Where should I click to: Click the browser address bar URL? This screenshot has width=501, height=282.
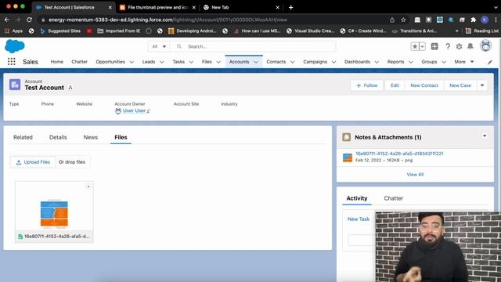click(168, 20)
